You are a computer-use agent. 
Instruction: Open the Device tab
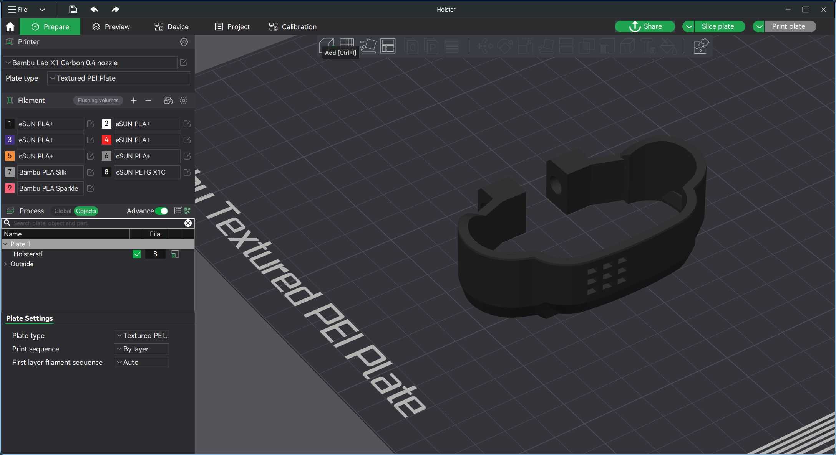(x=171, y=26)
